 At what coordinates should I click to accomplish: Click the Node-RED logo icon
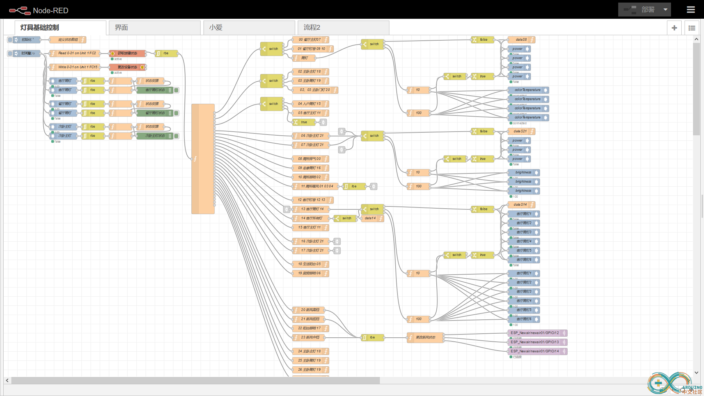click(20, 10)
